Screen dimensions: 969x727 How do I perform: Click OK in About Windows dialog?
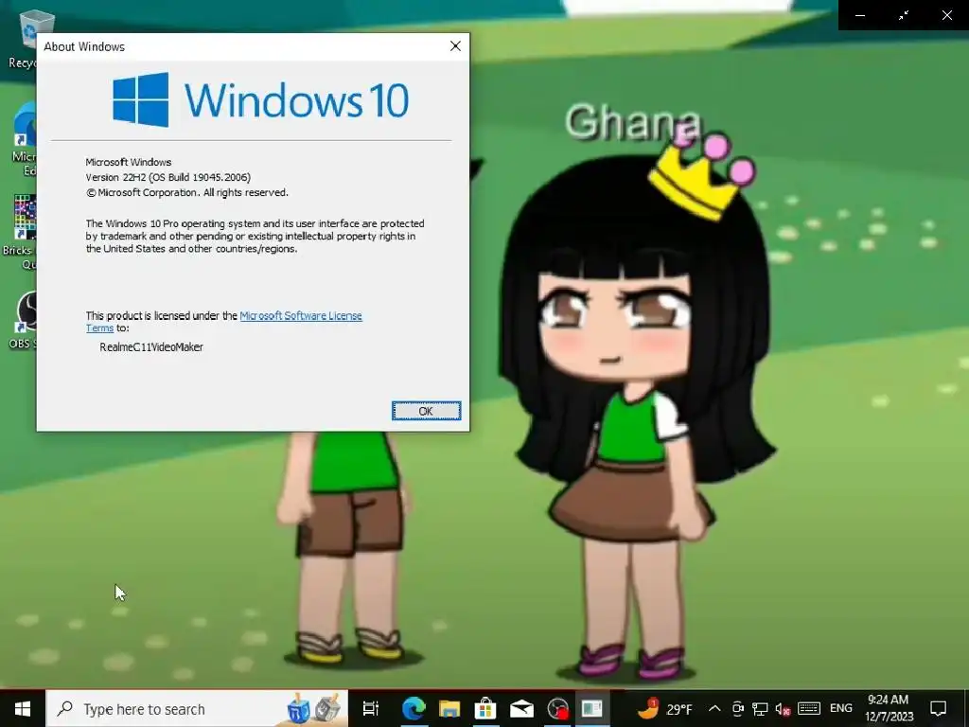click(426, 411)
